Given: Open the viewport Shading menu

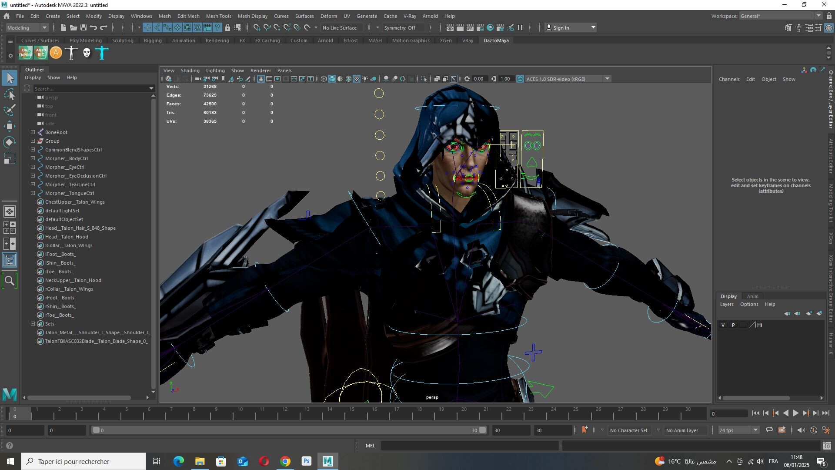Looking at the screenshot, I should [190, 70].
